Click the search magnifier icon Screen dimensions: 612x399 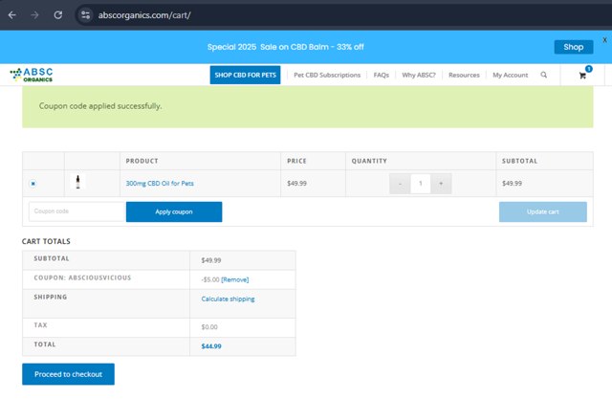(544, 75)
